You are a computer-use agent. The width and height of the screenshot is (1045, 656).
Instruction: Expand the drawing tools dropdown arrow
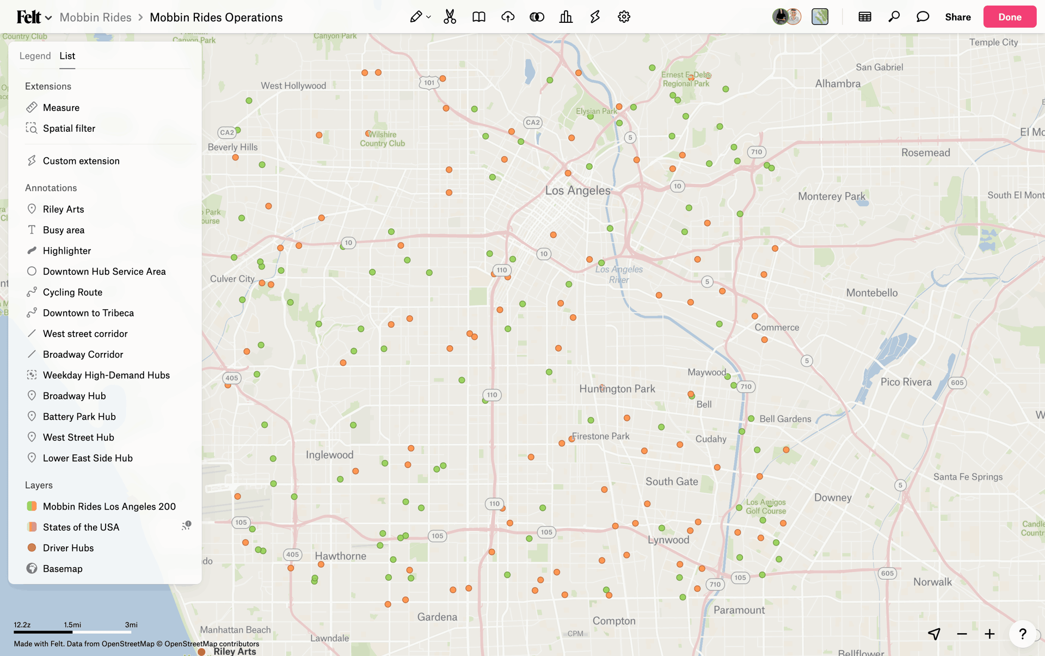coord(428,17)
